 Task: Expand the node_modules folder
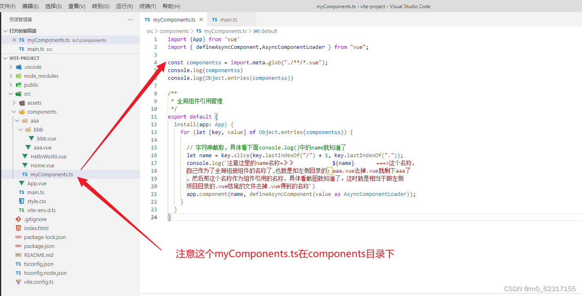pyautogui.click(x=10, y=76)
